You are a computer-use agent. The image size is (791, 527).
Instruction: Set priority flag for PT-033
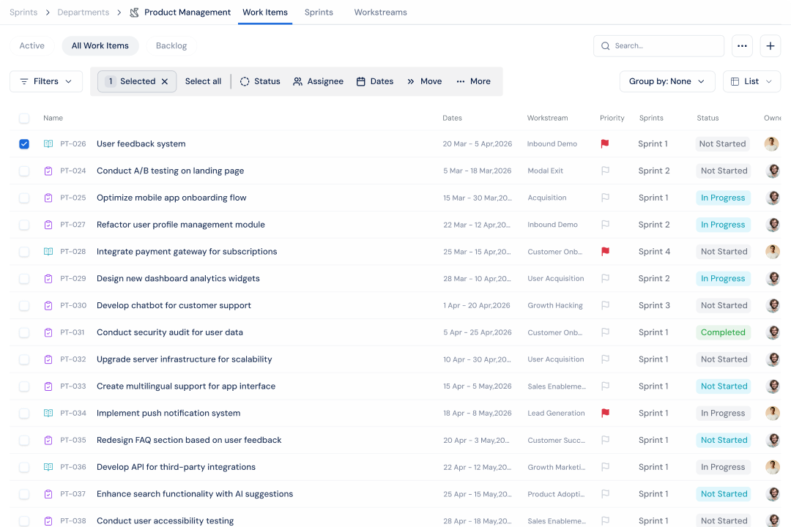605,386
